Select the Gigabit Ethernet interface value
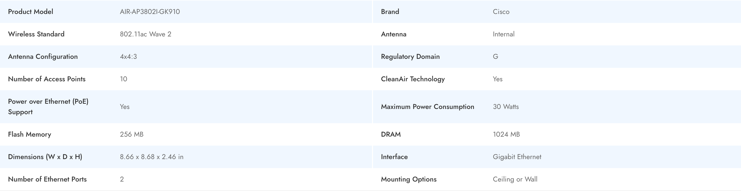 click(x=517, y=157)
